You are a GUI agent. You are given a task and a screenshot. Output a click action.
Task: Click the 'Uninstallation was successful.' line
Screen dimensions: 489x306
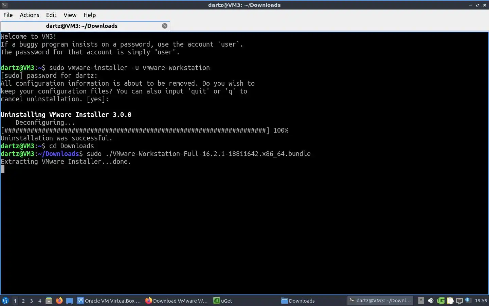point(56,138)
